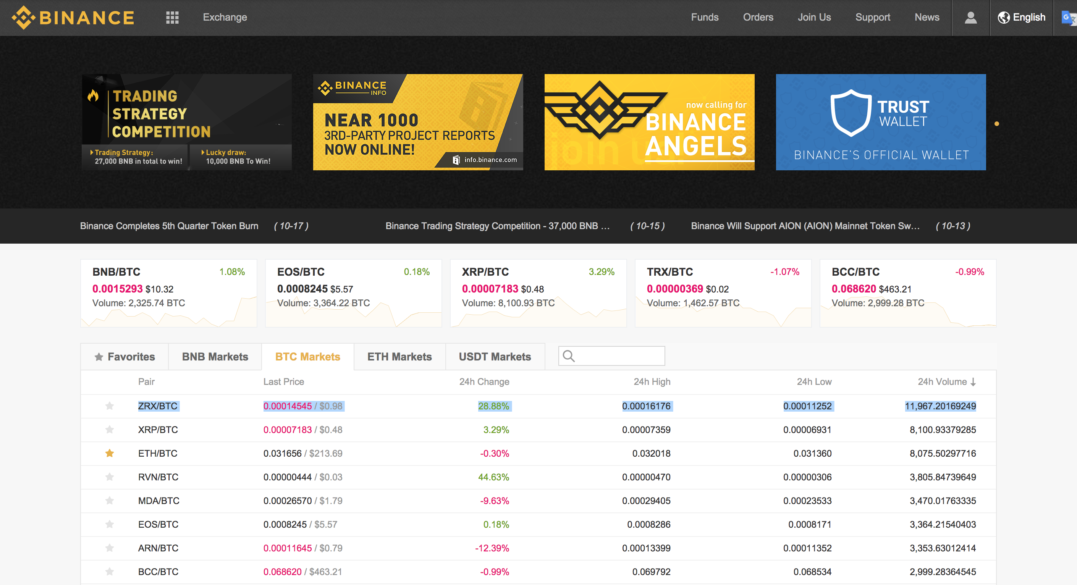
Task: Switch to the USDT Markets tab
Action: tap(495, 357)
